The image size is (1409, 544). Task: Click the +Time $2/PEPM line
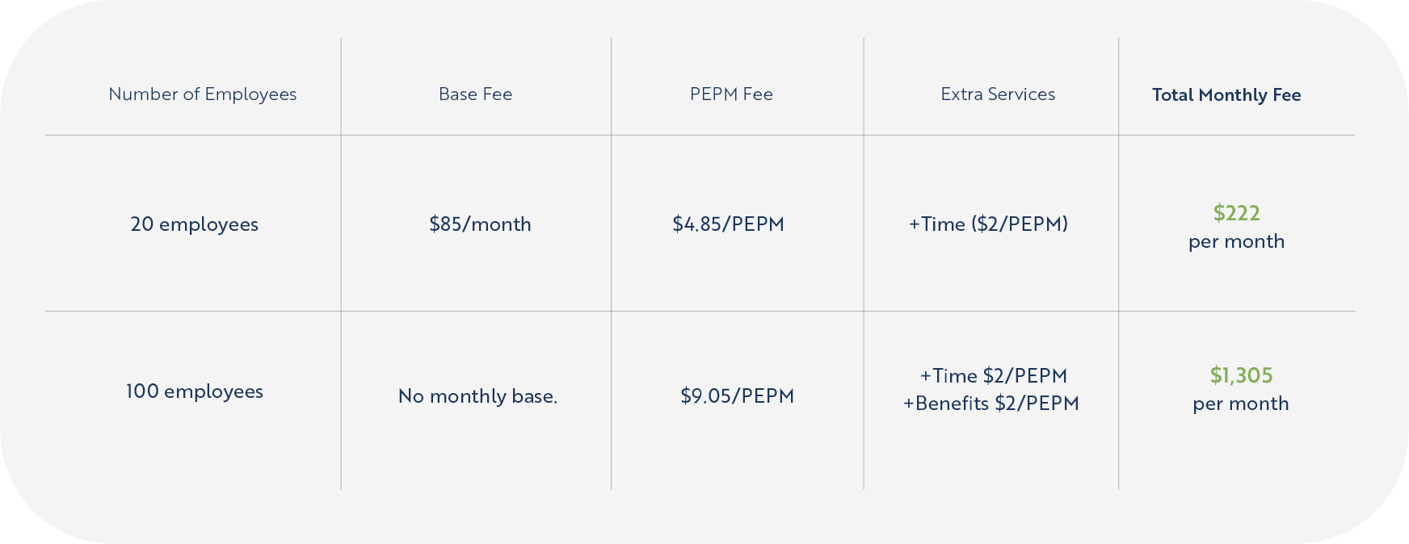tap(993, 376)
